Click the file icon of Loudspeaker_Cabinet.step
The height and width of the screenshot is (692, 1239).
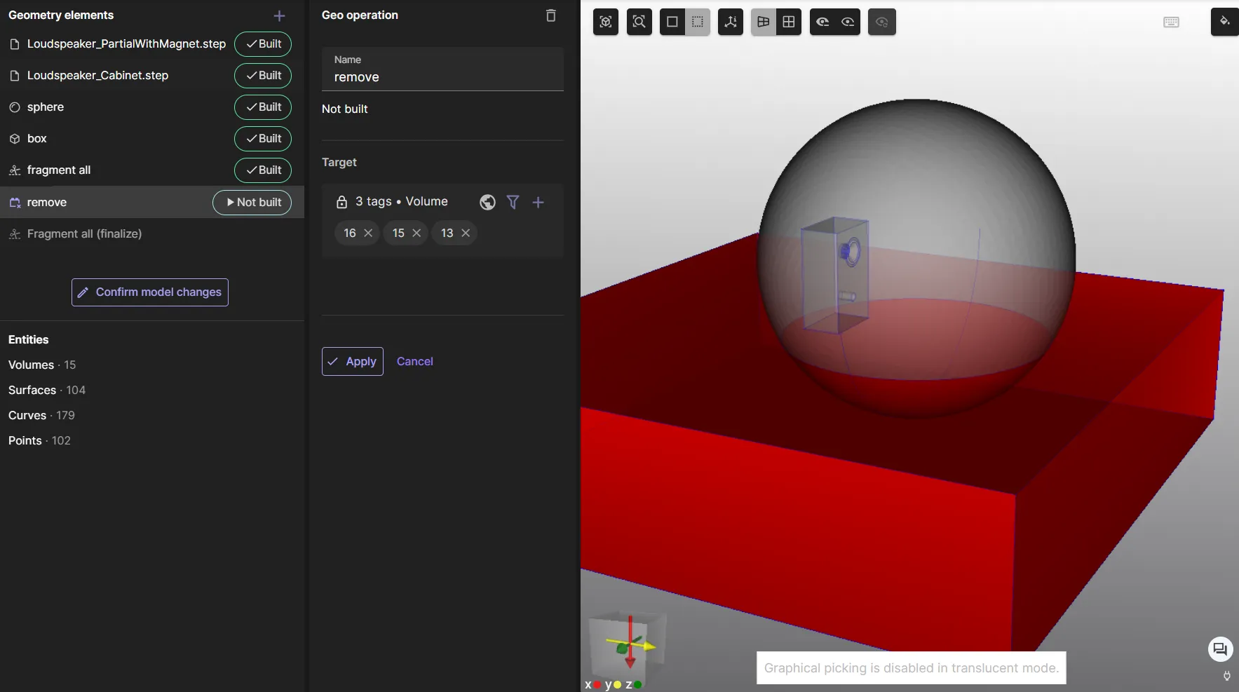tap(14, 76)
